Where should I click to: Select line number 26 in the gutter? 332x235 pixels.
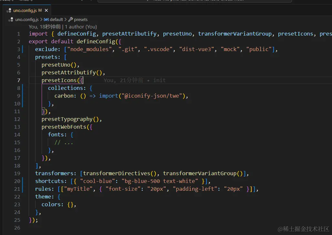[17, 228]
